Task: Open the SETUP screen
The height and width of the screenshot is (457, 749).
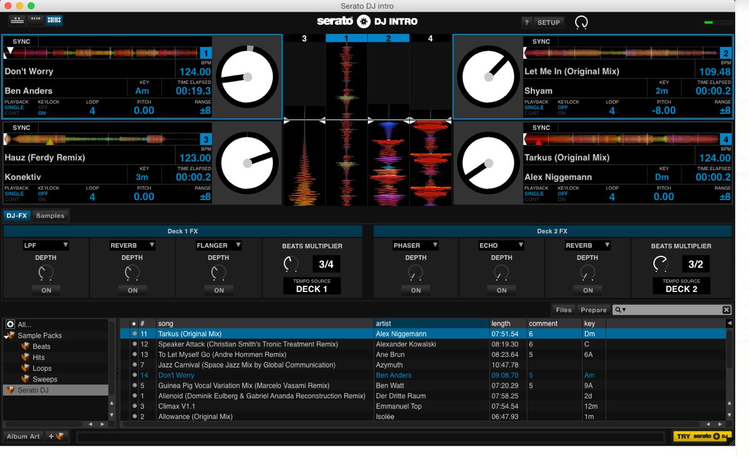Action: tap(548, 23)
